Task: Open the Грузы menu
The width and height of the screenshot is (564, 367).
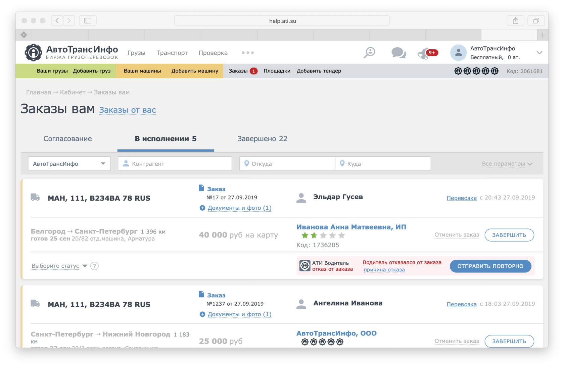Action: tap(136, 53)
